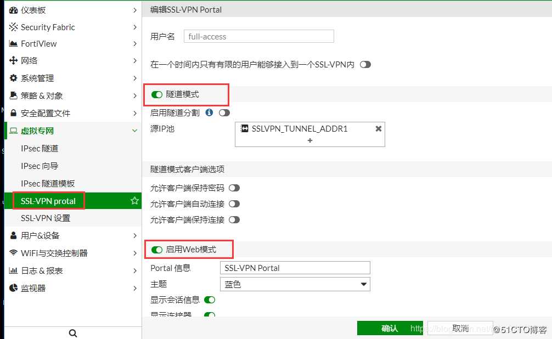Expand the 网络 menu chevron
The width and height of the screenshot is (552, 339).
click(x=135, y=60)
